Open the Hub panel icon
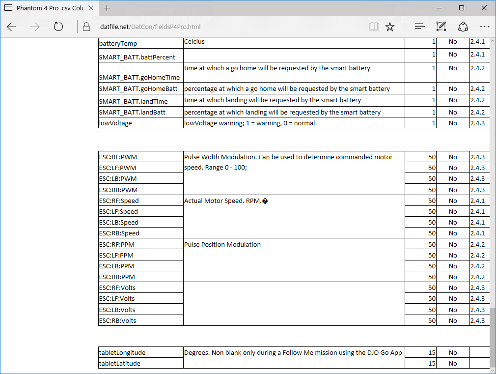 point(419,27)
